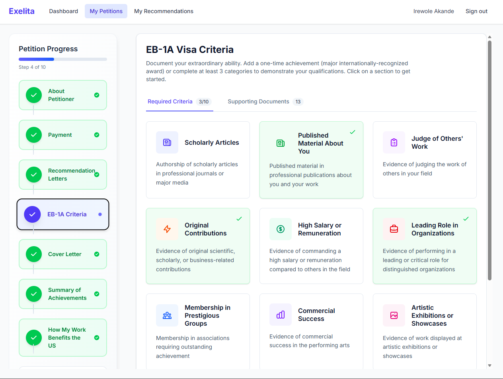503x379 pixels.
Task: Open My Recommendations in the top navigation
Action: click(164, 11)
